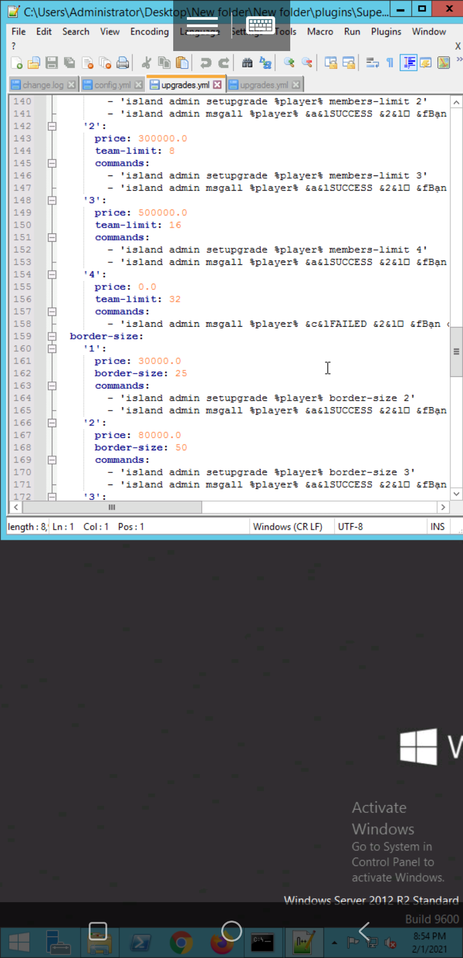This screenshot has height=958, width=463.
Task: Click the Zoom Out magnifier icon
Action: coord(307,63)
